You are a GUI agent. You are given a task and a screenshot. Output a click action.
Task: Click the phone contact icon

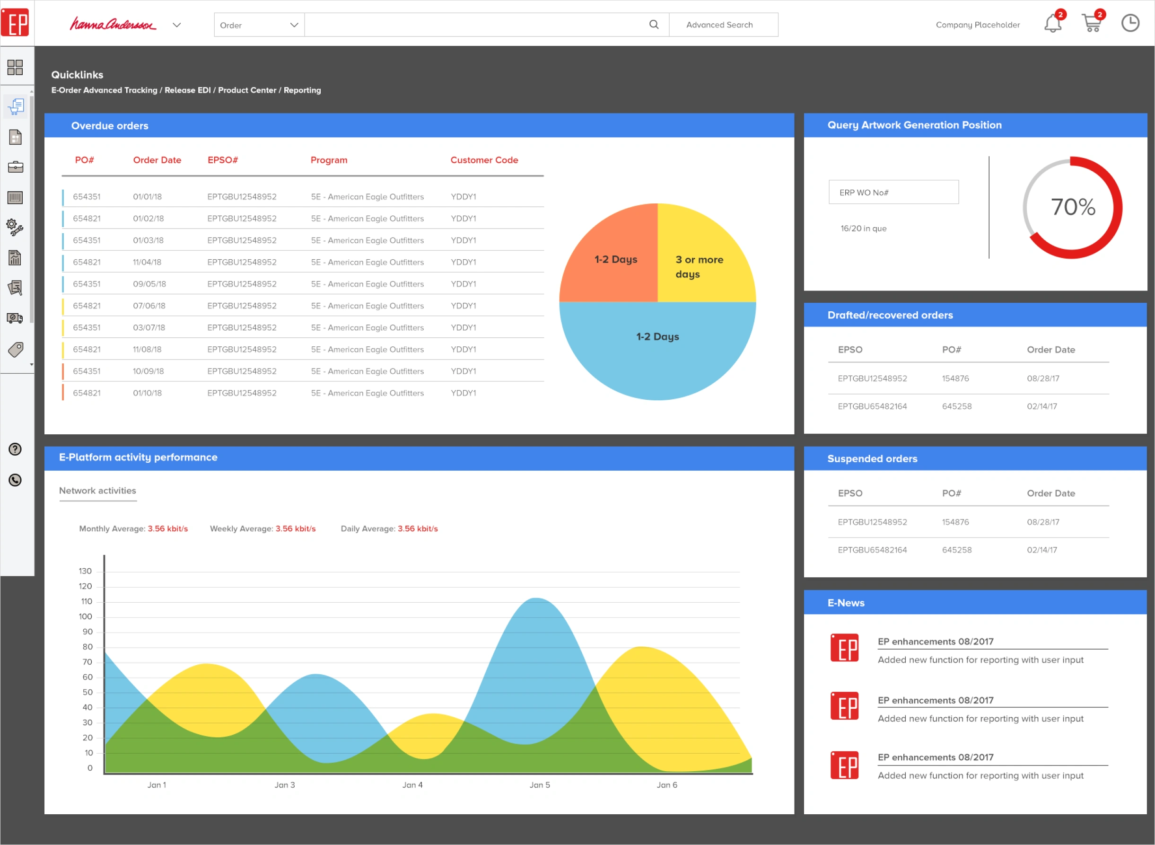coord(15,480)
